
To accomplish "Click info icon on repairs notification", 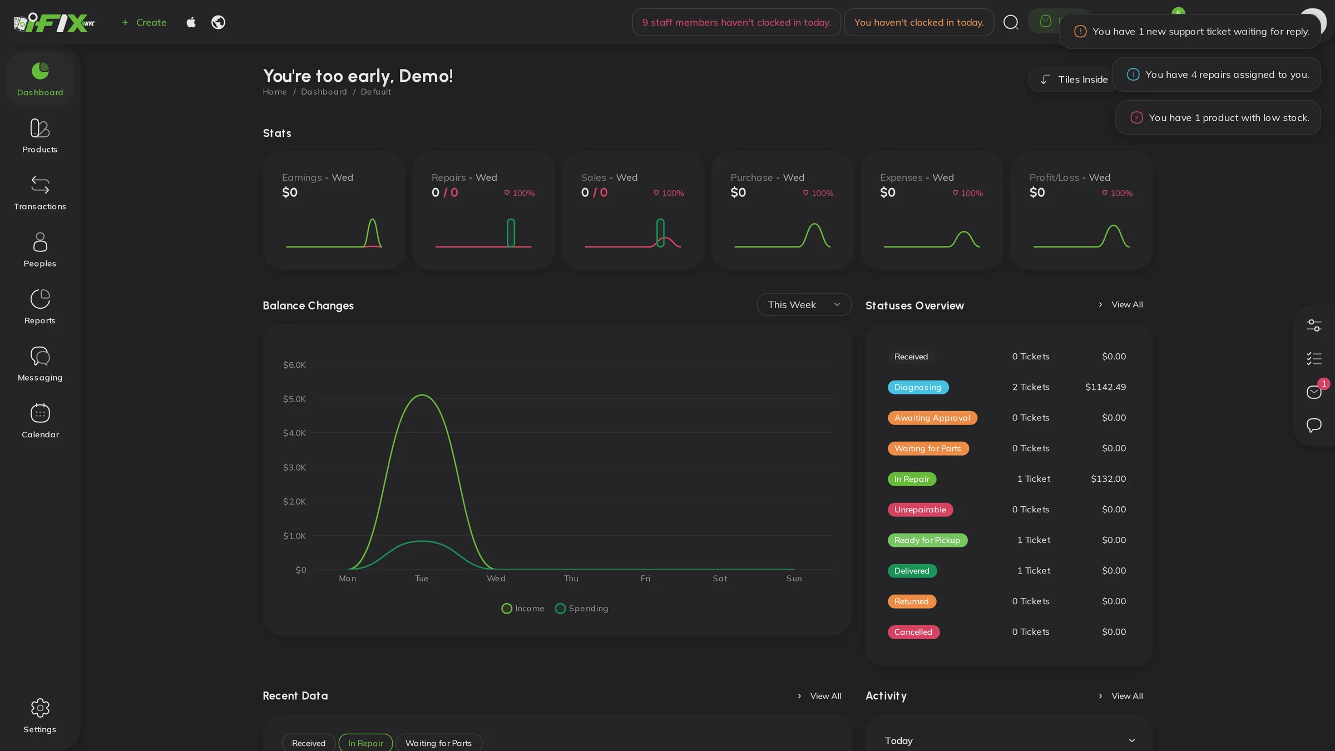I will [1133, 75].
